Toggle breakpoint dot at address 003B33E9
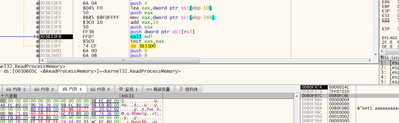This screenshot has height=123, width=399. pyautogui.click(x=37, y=3)
